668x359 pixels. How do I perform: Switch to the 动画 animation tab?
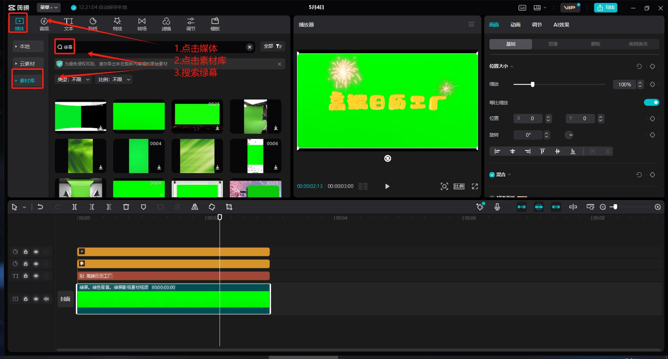tap(515, 25)
